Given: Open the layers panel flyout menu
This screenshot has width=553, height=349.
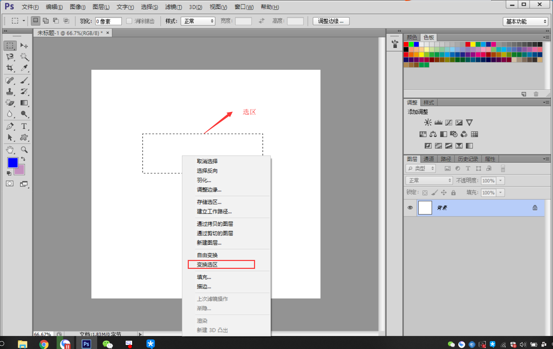Looking at the screenshot, I should [546, 159].
